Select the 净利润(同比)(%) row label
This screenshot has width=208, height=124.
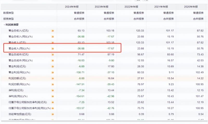[x=18, y=96]
